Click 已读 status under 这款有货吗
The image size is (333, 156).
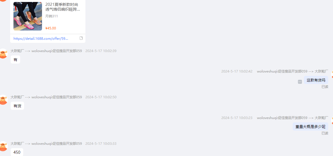pyautogui.click(x=325, y=87)
